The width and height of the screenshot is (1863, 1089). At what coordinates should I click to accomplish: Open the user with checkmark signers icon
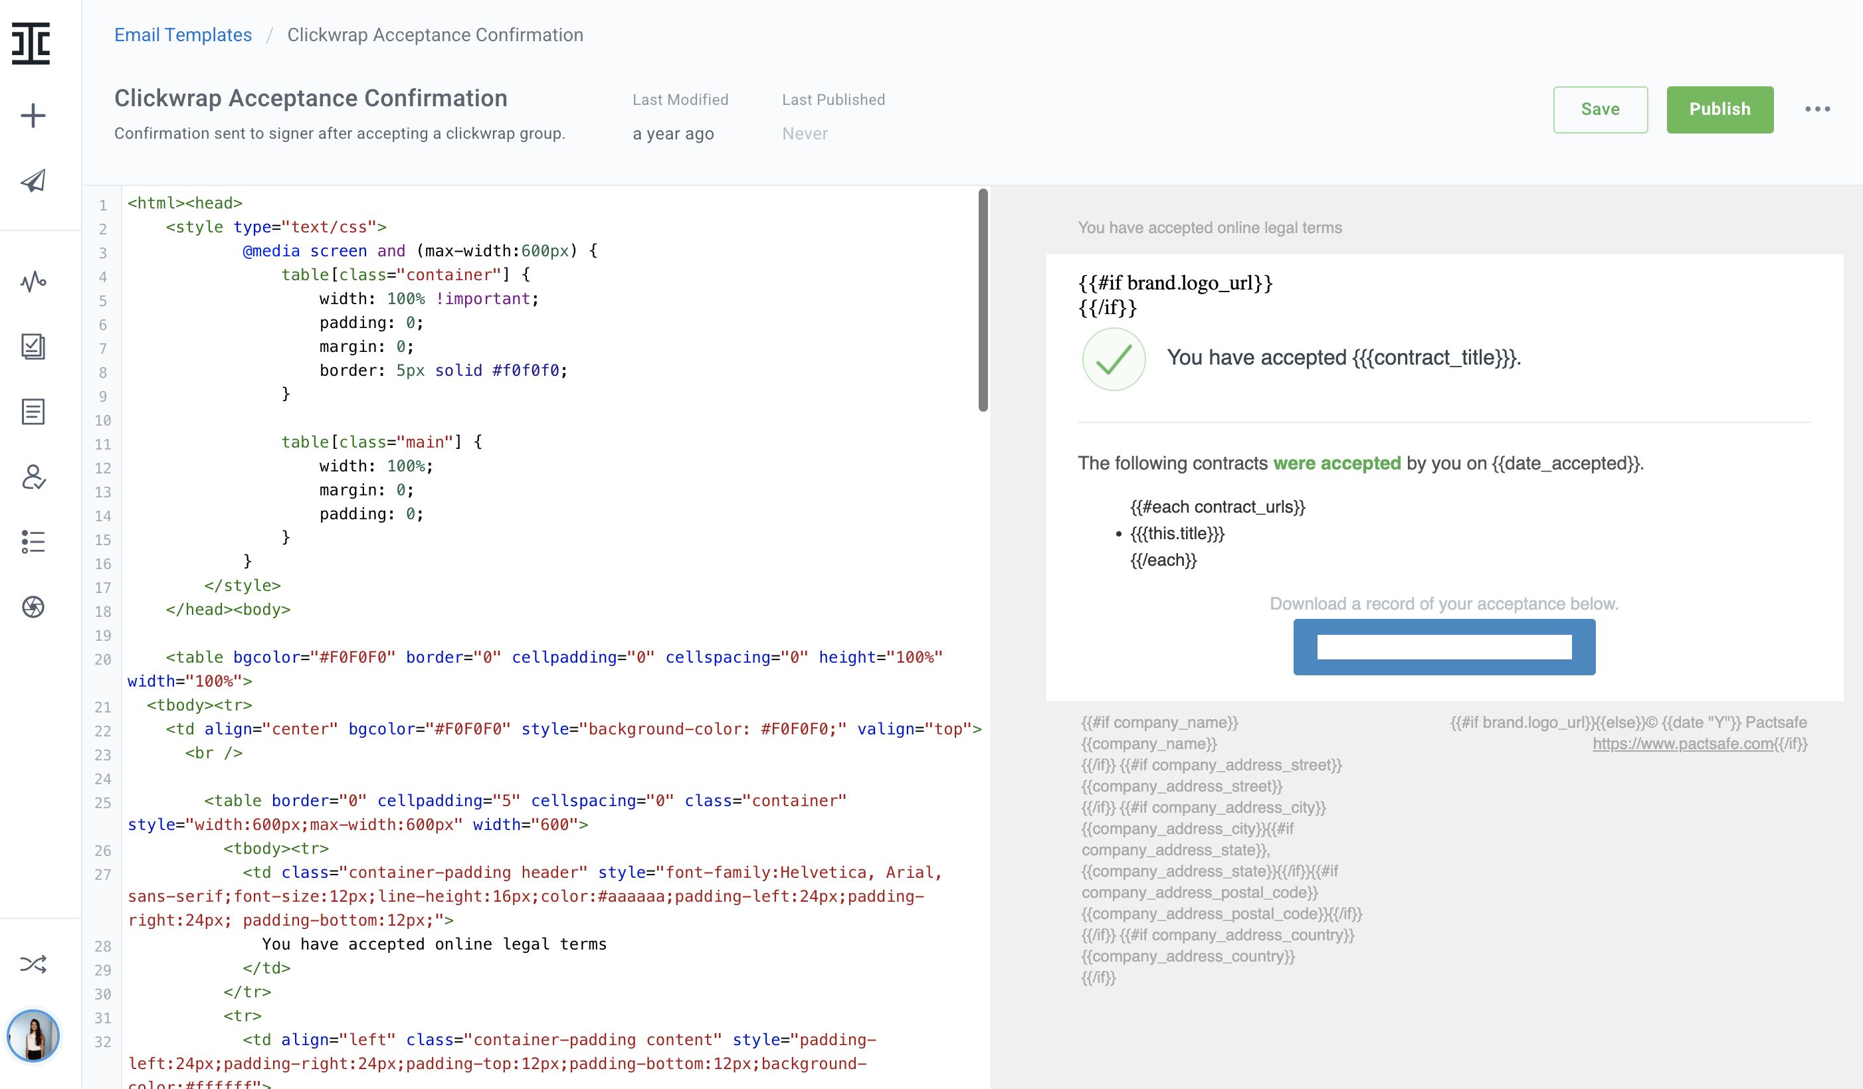point(33,477)
